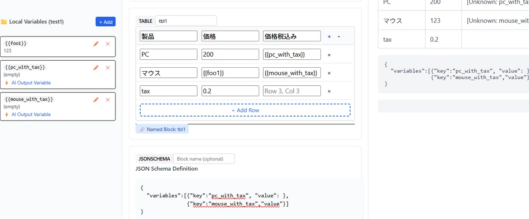The image size is (529, 219).
Task: Click the preview JSON code block
Action: click(x=453, y=74)
